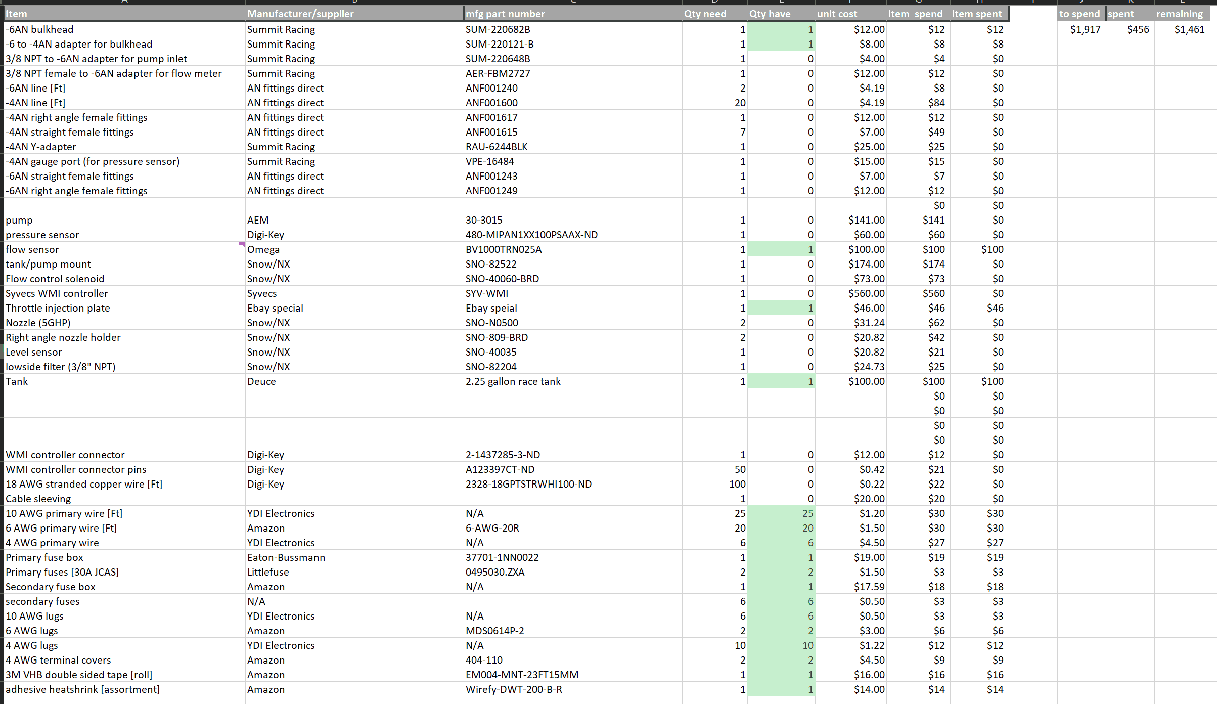Screen dimensions: 1217x704
Task: Select the 'AEM' supplier cell
Action: tap(354, 220)
